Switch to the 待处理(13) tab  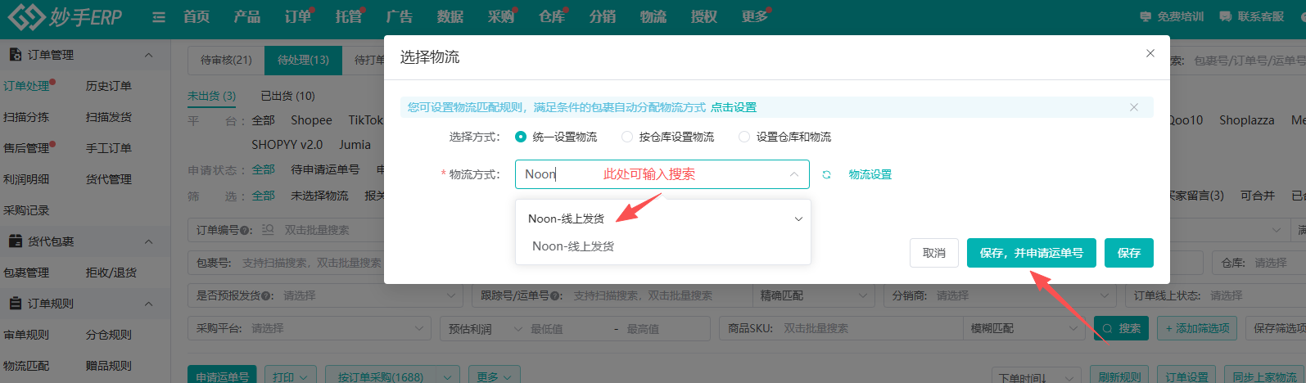[x=303, y=60]
